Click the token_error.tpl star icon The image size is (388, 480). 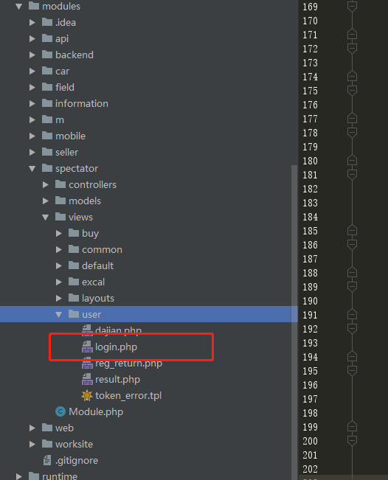pyautogui.click(x=87, y=395)
